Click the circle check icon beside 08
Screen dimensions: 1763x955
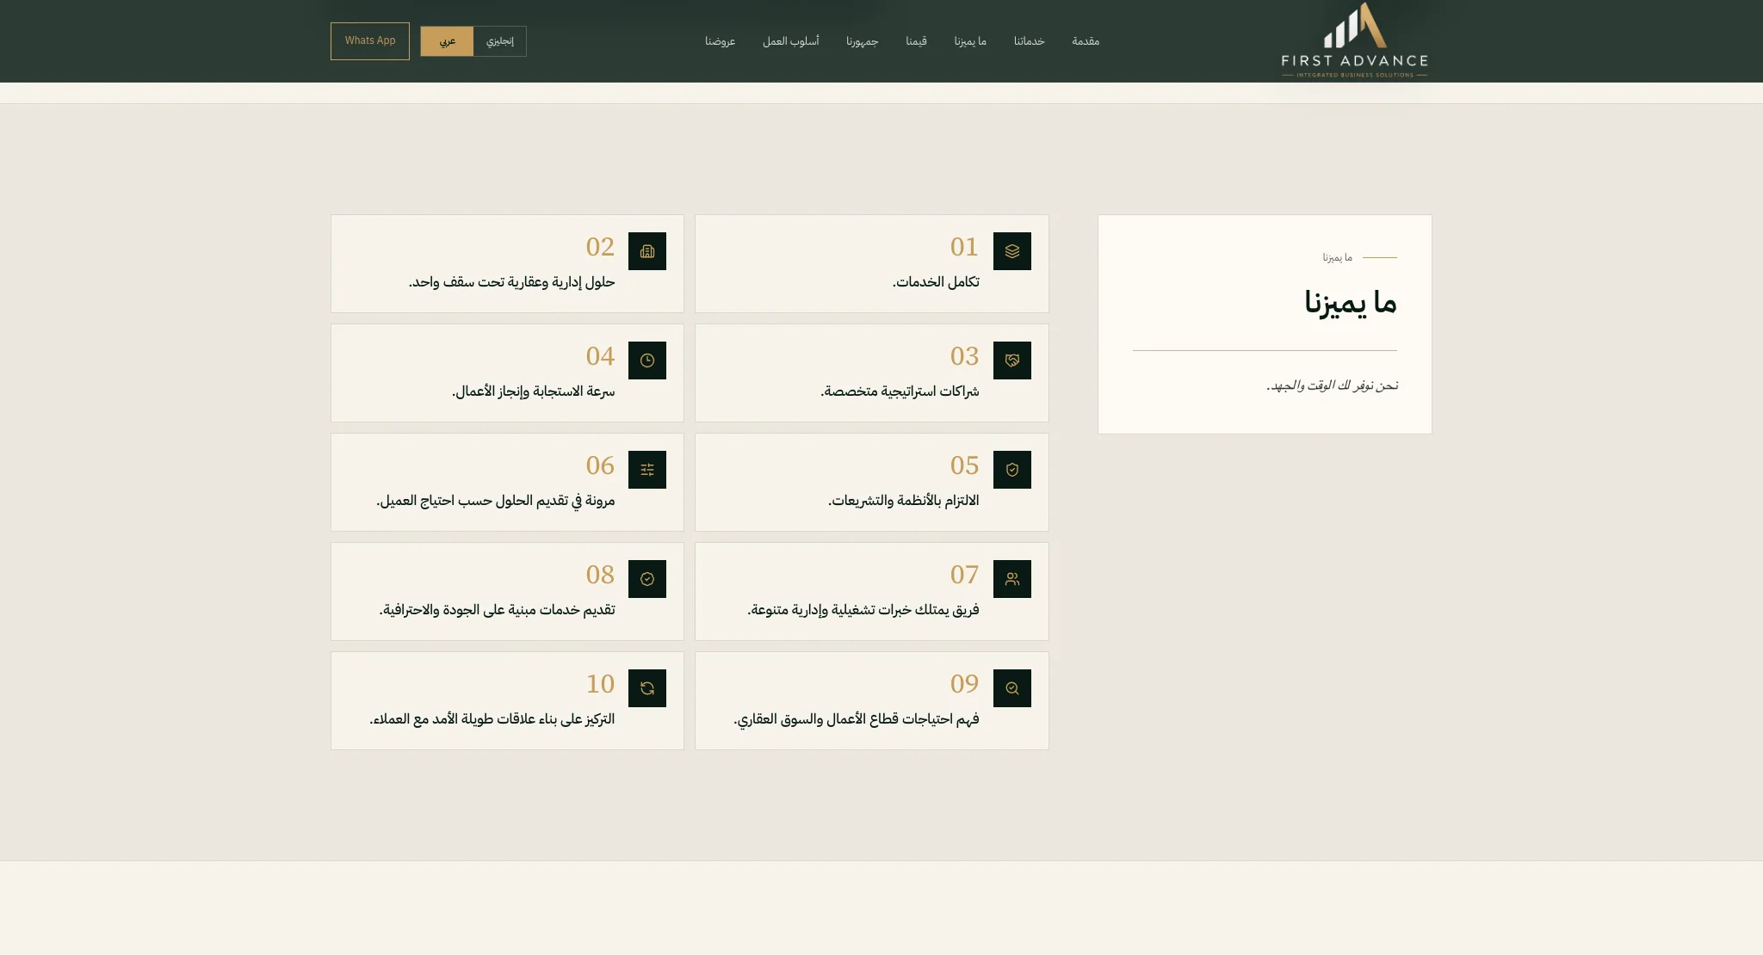[647, 579]
